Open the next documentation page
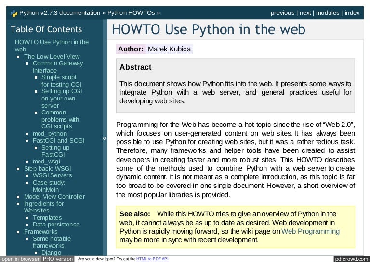Image resolution: width=370 pixels, height=262 pixels. (305, 13)
